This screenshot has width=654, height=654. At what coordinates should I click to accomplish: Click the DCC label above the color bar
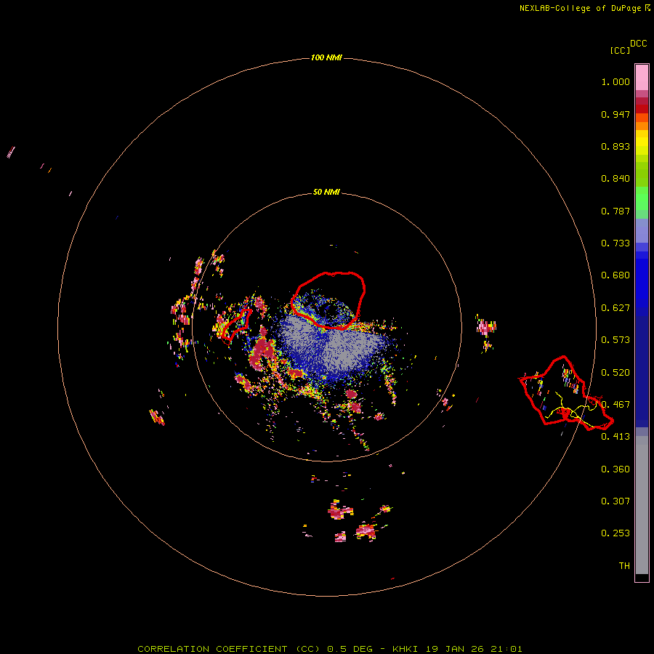tap(639, 44)
